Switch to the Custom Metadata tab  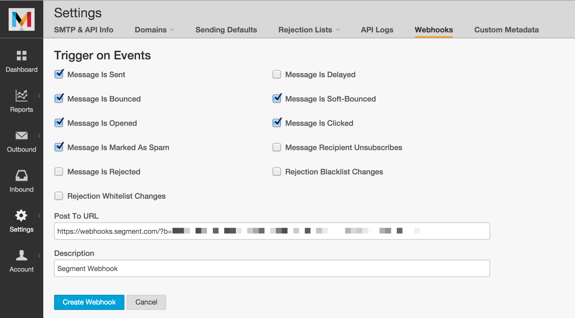coord(506,30)
